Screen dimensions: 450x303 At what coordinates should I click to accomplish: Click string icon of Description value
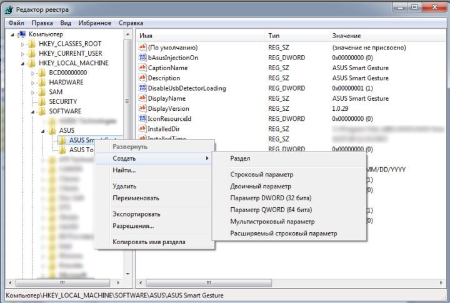[x=142, y=78]
